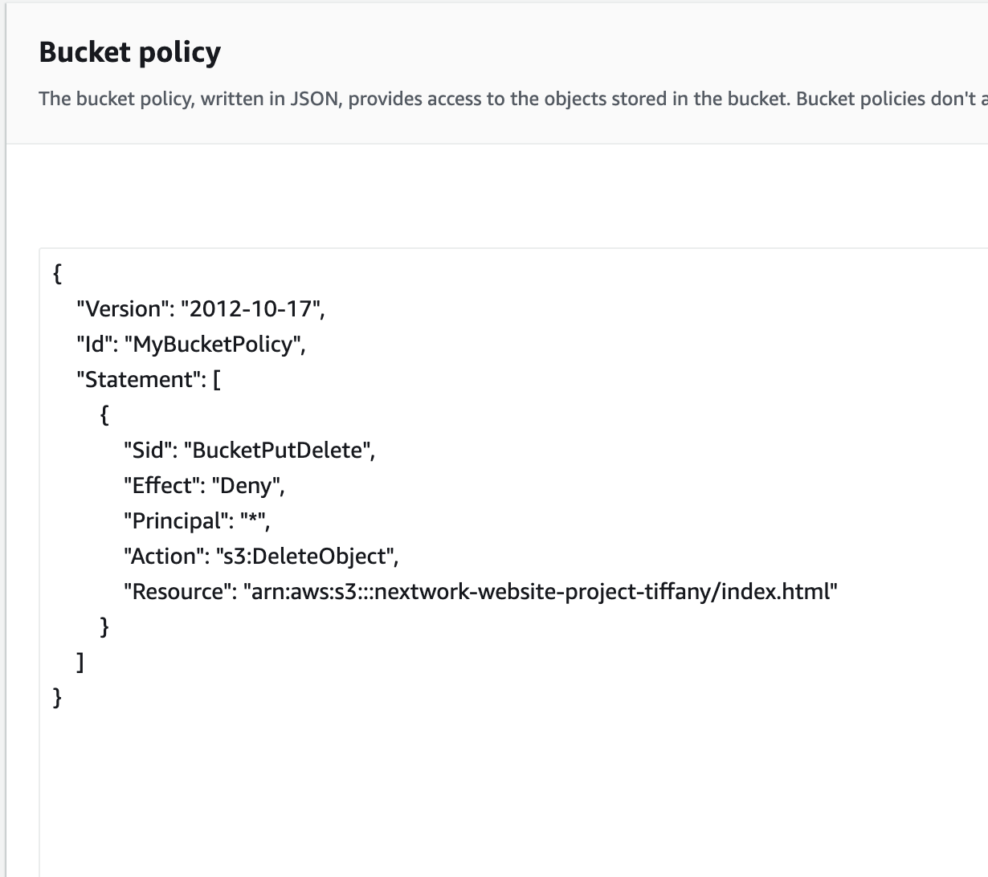The width and height of the screenshot is (988, 877).
Task: Place cursor in the "s3:DeleteObject" action value
Action: pos(304,557)
